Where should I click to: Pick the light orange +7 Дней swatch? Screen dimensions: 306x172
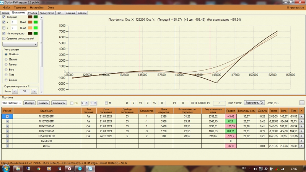[x=30, y=28]
